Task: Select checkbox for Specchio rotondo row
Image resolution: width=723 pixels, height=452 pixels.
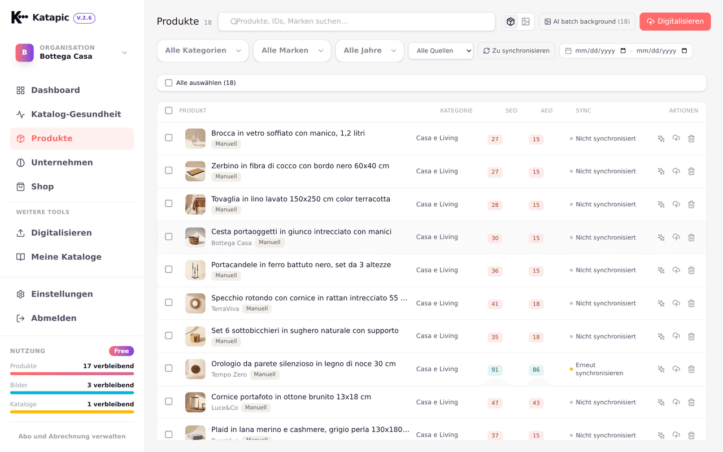Action: point(168,302)
